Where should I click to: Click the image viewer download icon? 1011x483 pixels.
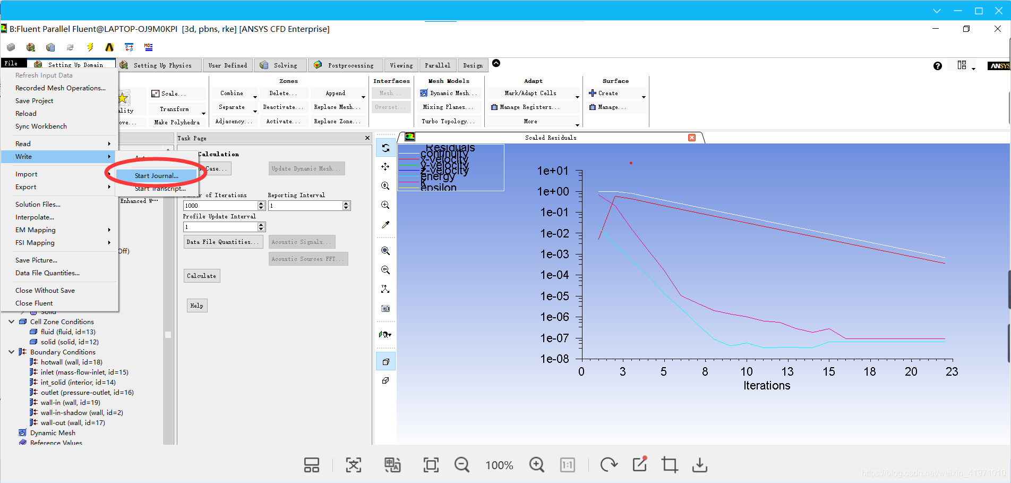point(700,465)
